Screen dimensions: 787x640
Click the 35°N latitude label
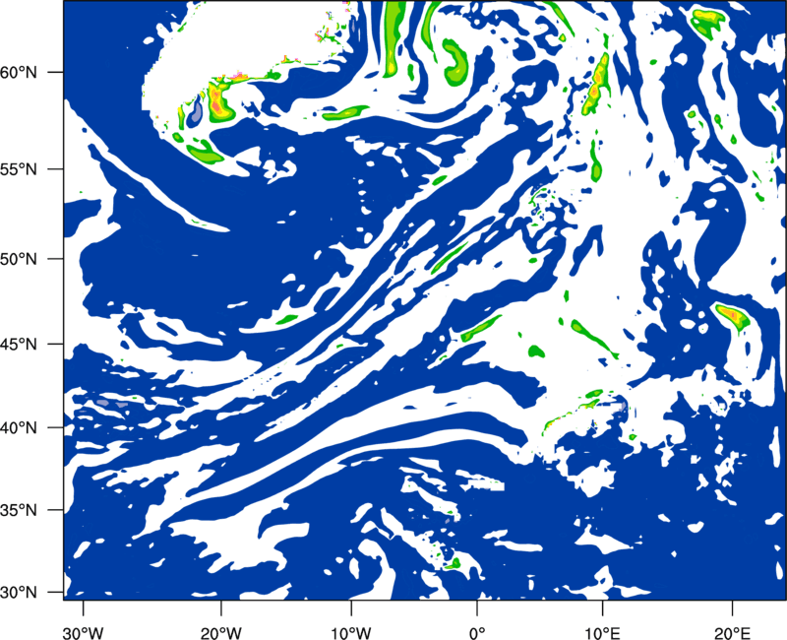(19, 510)
